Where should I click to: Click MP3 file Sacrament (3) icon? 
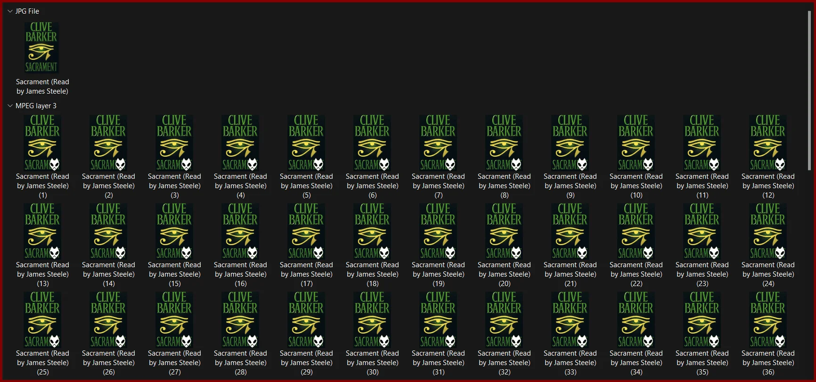[174, 143]
